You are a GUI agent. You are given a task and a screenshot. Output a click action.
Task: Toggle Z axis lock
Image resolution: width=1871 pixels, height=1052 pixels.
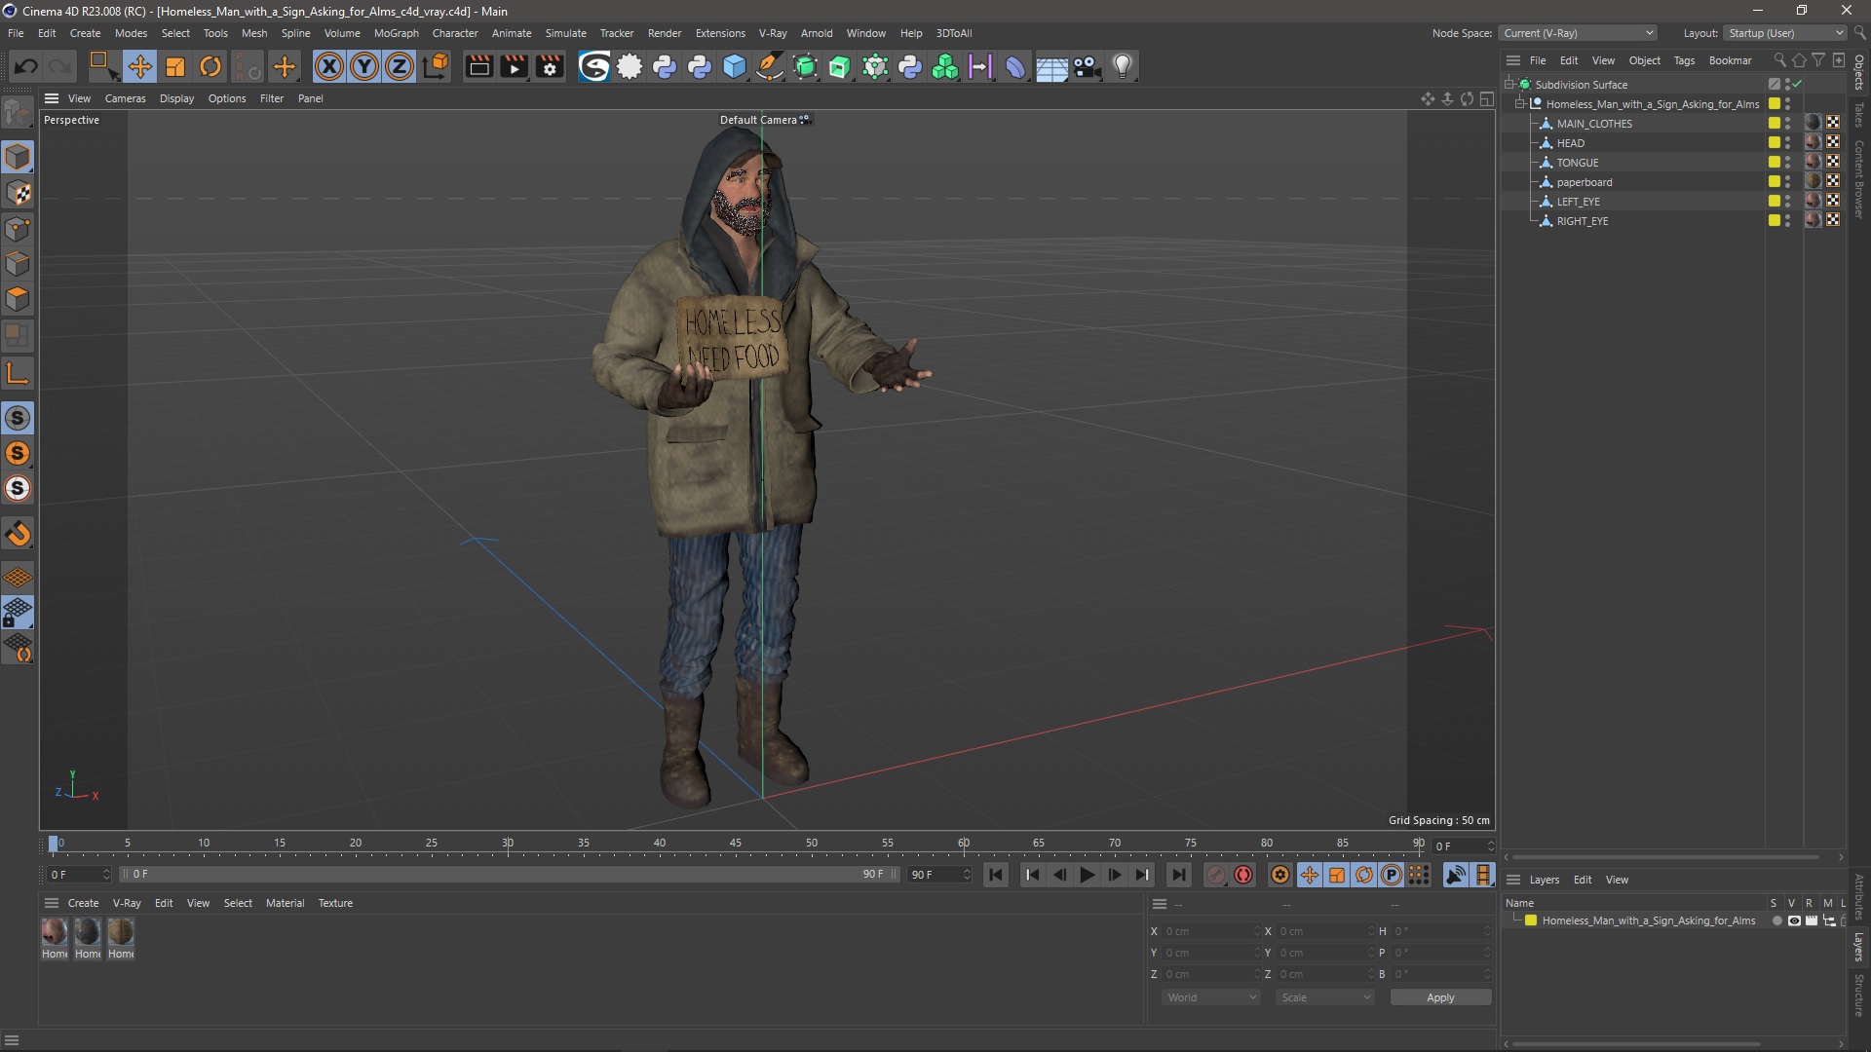(400, 66)
